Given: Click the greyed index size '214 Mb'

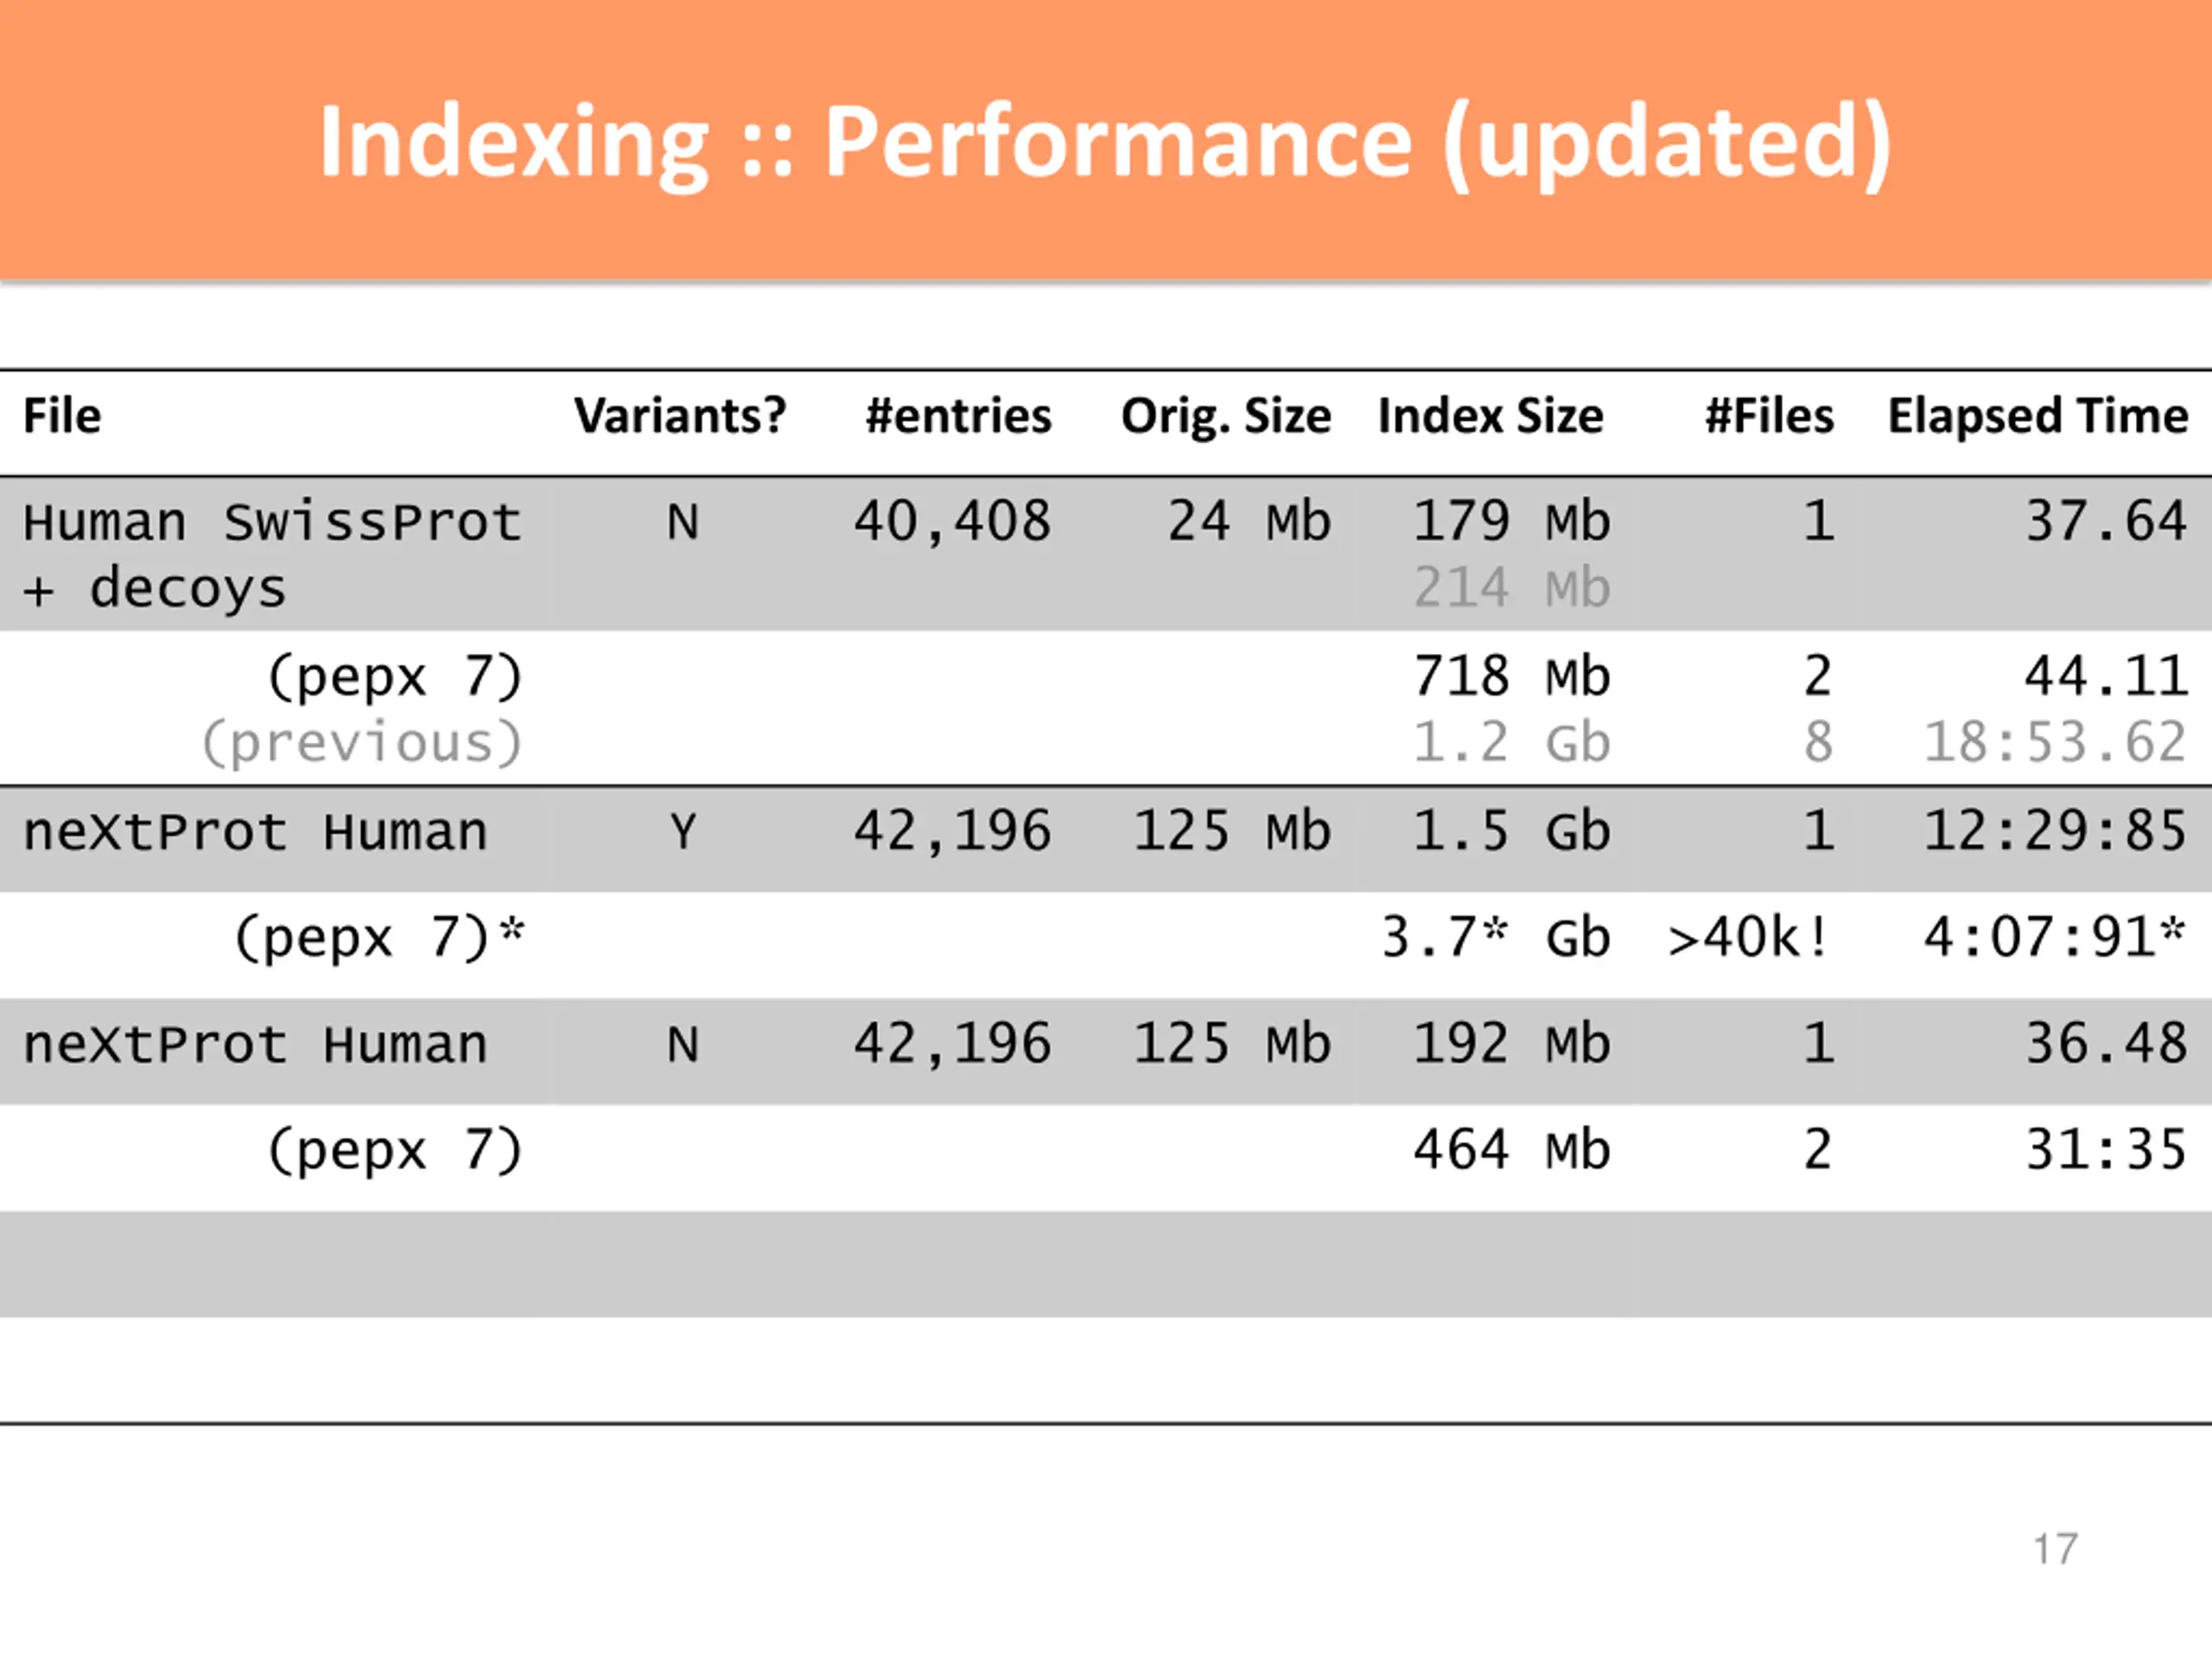Looking at the screenshot, I should [x=1511, y=588].
